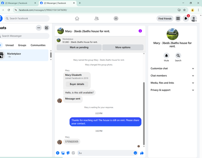Viewport: 202px width, 158px height.
Task: Reload the page with browser refresh icon
Action: point(9,10)
